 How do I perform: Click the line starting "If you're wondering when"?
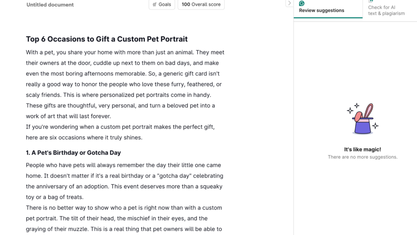coord(120,127)
